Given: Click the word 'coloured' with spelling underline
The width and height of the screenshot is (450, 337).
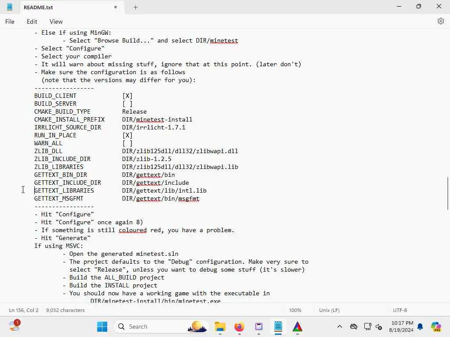Looking at the screenshot, I should point(133,230).
